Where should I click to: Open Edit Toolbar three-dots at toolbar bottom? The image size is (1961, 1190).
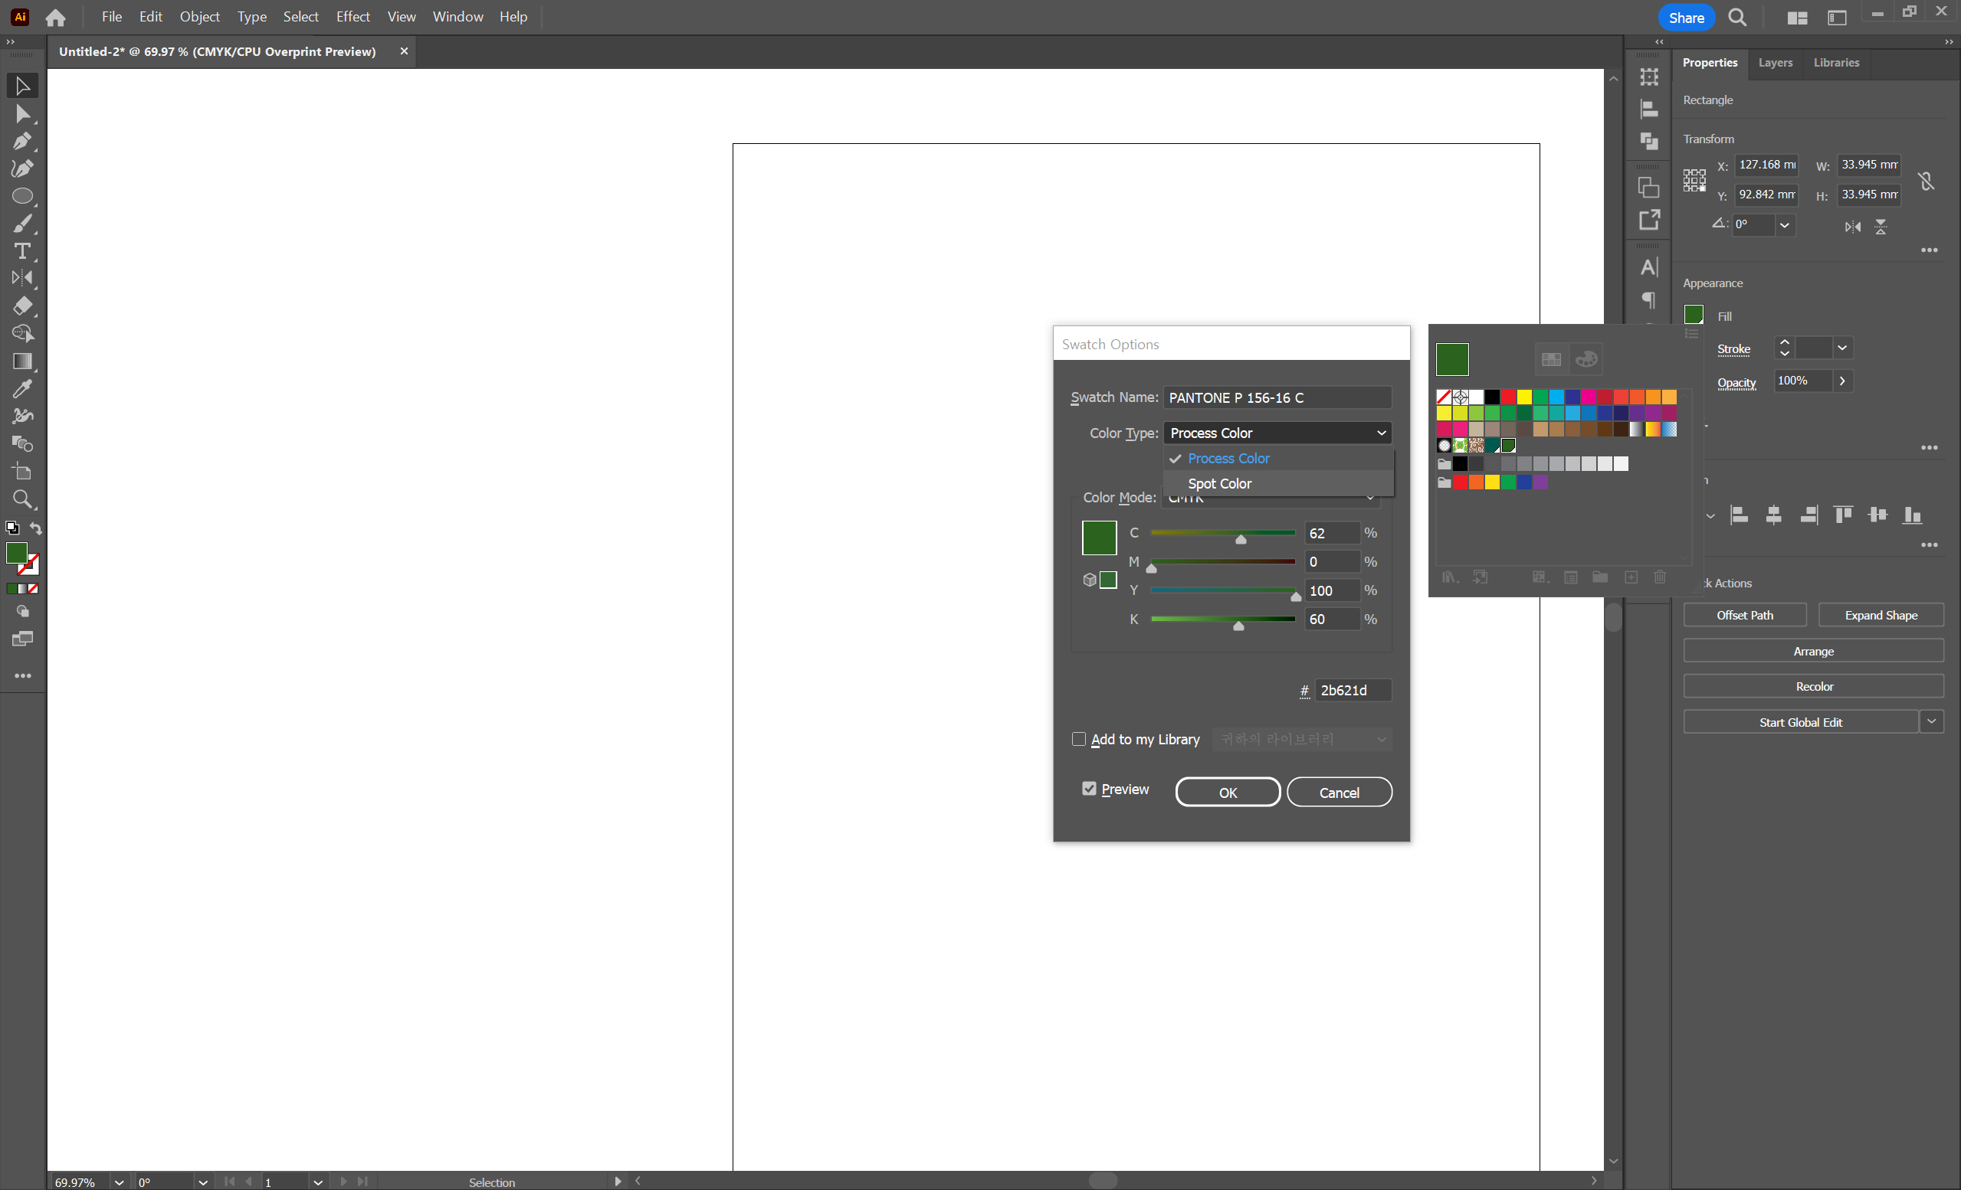coord(22,675)
